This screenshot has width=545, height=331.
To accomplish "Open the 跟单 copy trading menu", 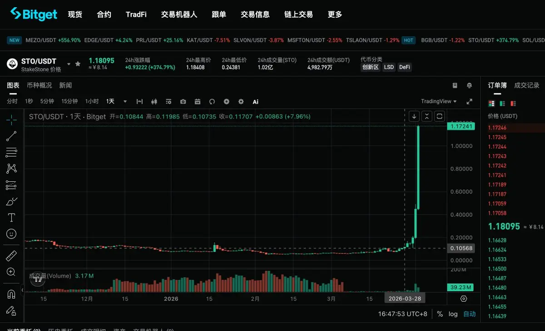I will [219, 15].
